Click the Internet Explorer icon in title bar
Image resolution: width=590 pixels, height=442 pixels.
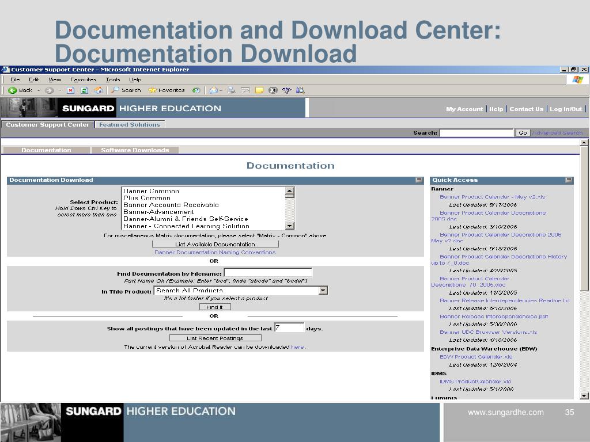coord(5,70)
